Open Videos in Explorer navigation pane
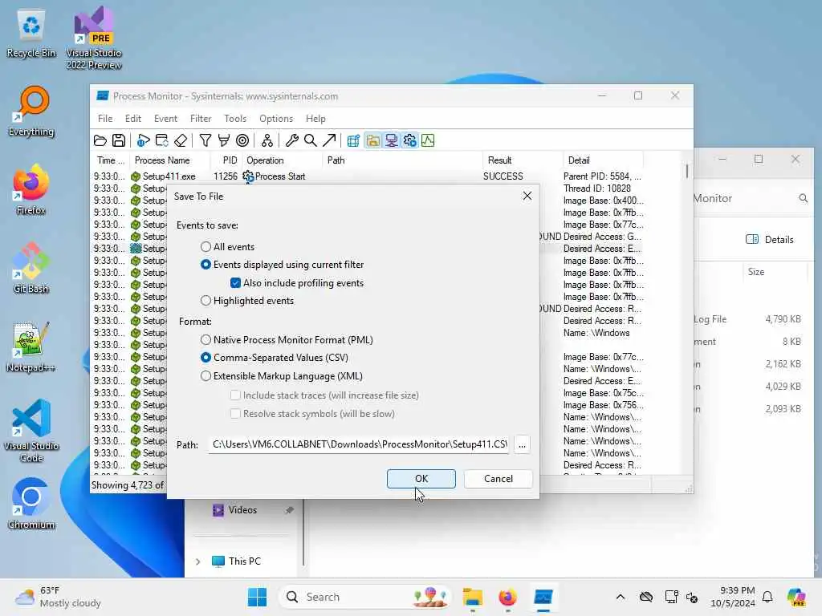The width and height of the screenshot is (822, 616). click(x=242, y=510)
